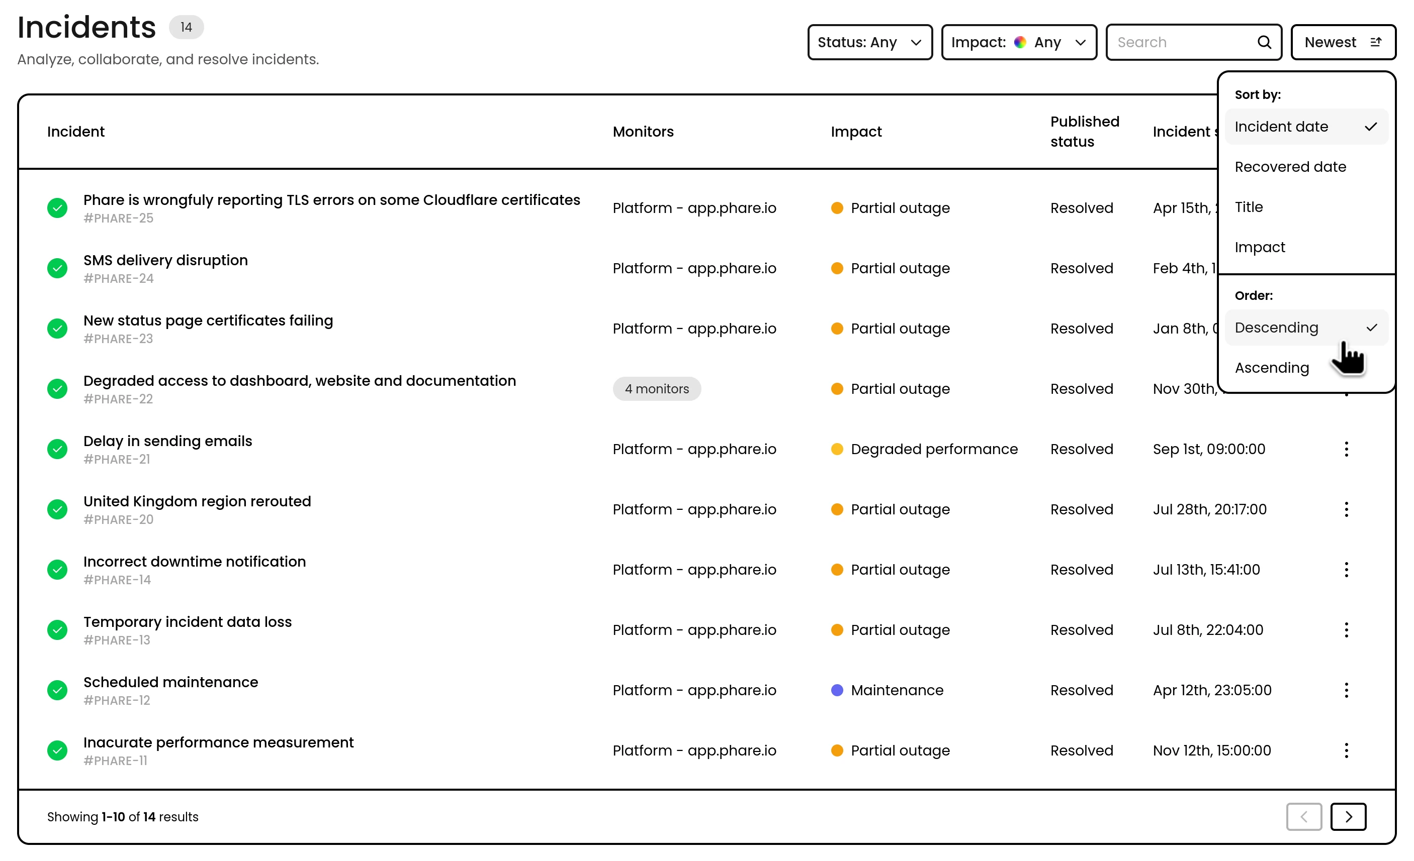Click status icon for Temporary incident data loss
Viewport: 1414px width, 861px height.
[57, 629]
